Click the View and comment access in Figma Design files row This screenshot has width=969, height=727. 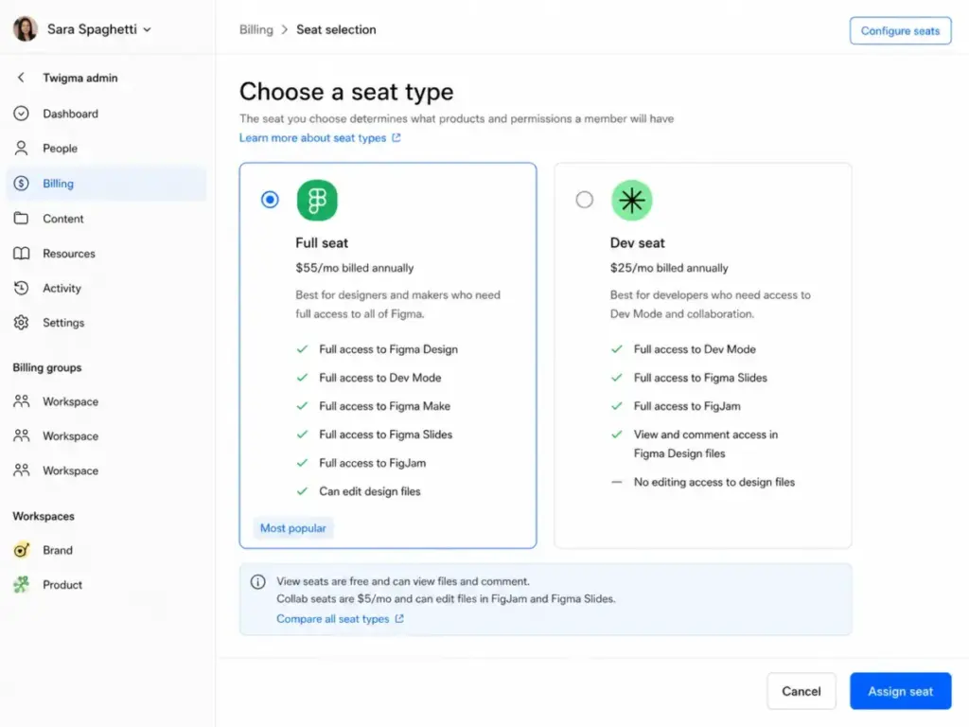[695, 444]
